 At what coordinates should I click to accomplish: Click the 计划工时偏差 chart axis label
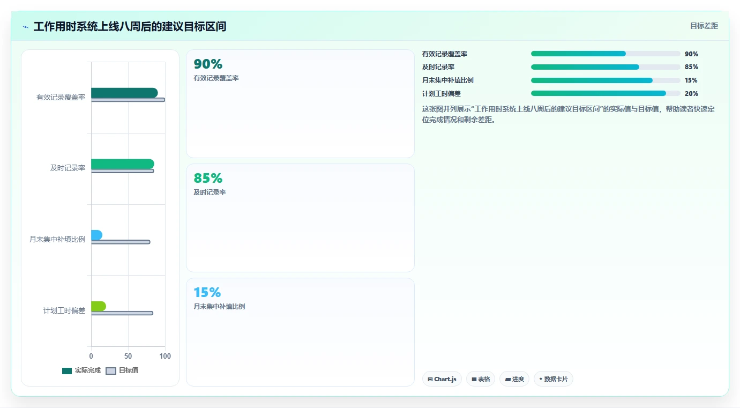(64, 310)
